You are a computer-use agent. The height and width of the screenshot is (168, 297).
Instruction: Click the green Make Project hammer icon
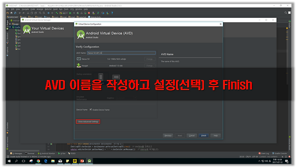[x=57, y=13]
